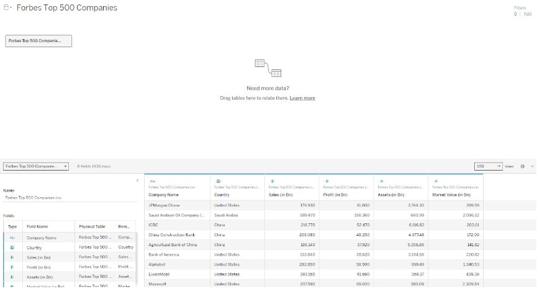Click the arrow inside the rows count field

coord(499,166)
